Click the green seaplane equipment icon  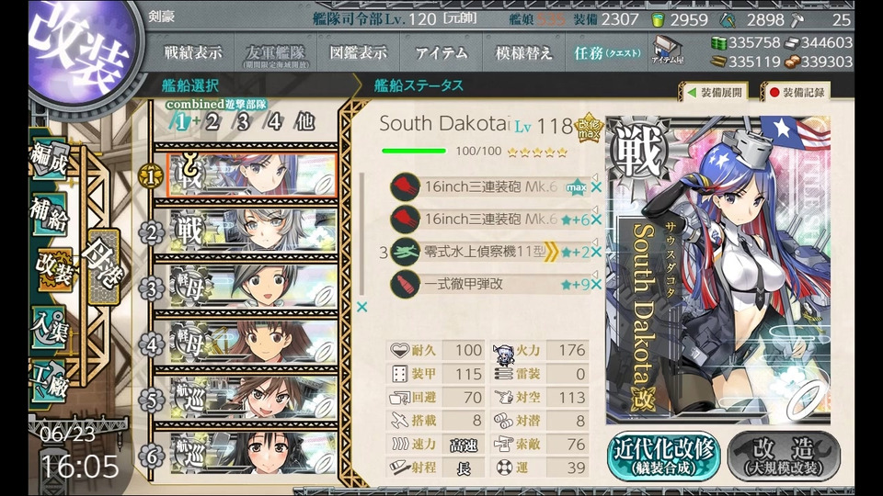(405, 252)
